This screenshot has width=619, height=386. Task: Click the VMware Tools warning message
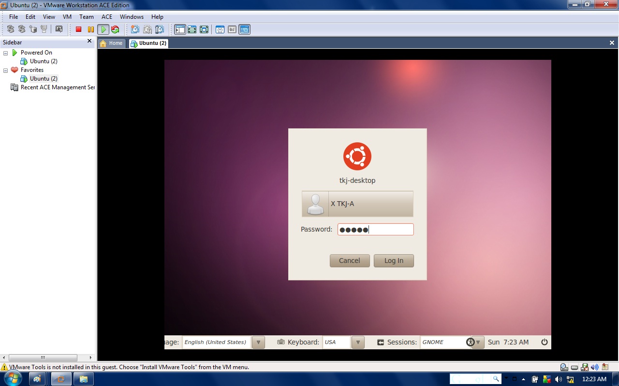(129, 367)
